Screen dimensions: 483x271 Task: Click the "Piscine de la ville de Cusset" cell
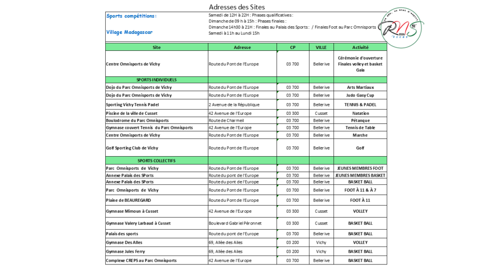(x=132, y=113)
